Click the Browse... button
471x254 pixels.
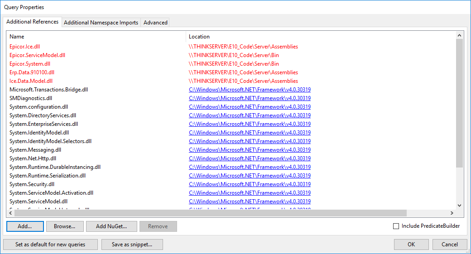point(65,226)
